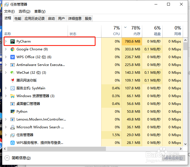Sort by the 网络 column header

(173, 31)
